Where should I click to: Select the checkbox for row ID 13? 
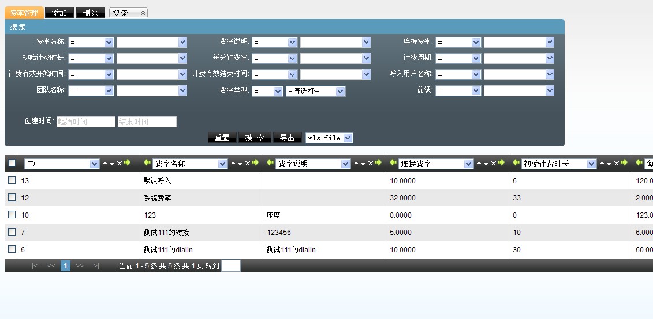[x=12, y=180]
